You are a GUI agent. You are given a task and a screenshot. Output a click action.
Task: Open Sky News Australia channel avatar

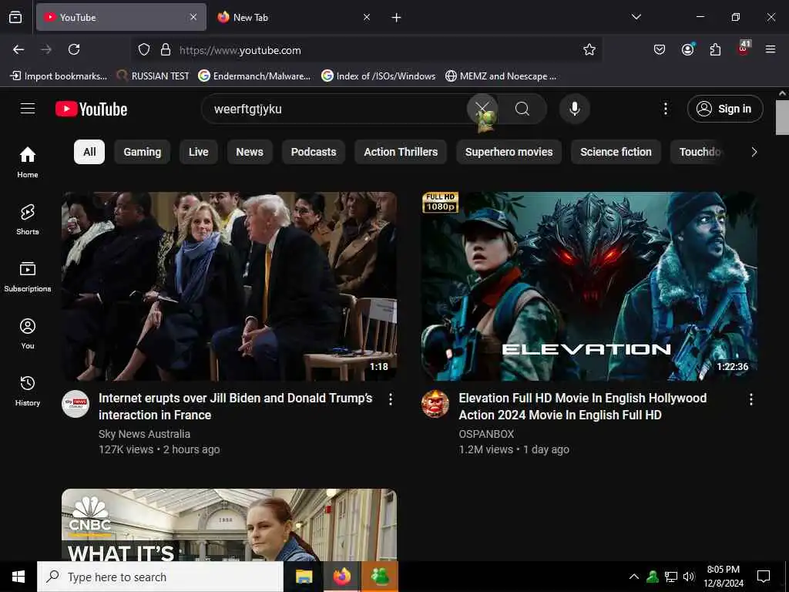pyautogui.click(x=76, y=404)
